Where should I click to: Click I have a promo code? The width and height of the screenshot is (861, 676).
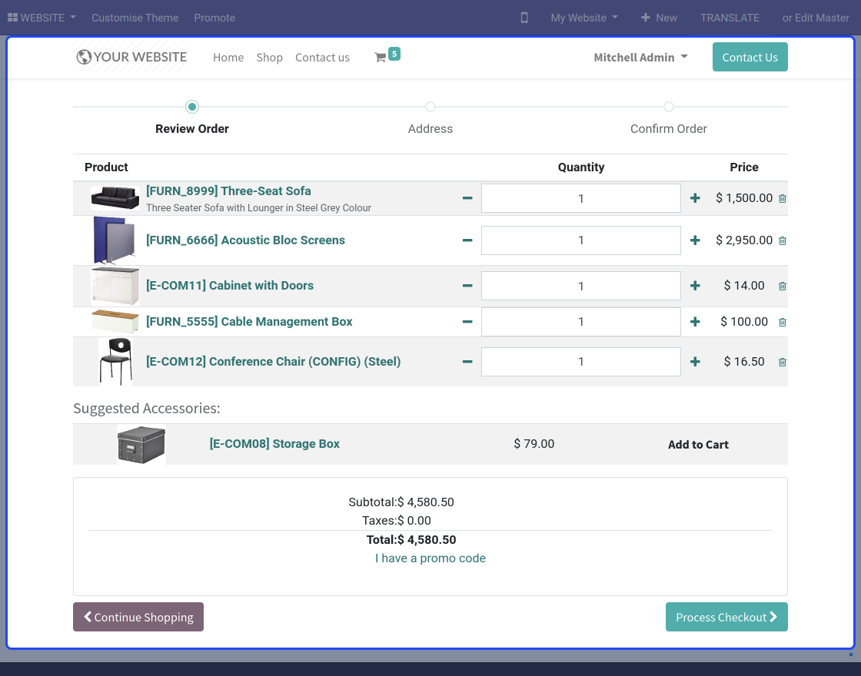click(x=430, y=558)
